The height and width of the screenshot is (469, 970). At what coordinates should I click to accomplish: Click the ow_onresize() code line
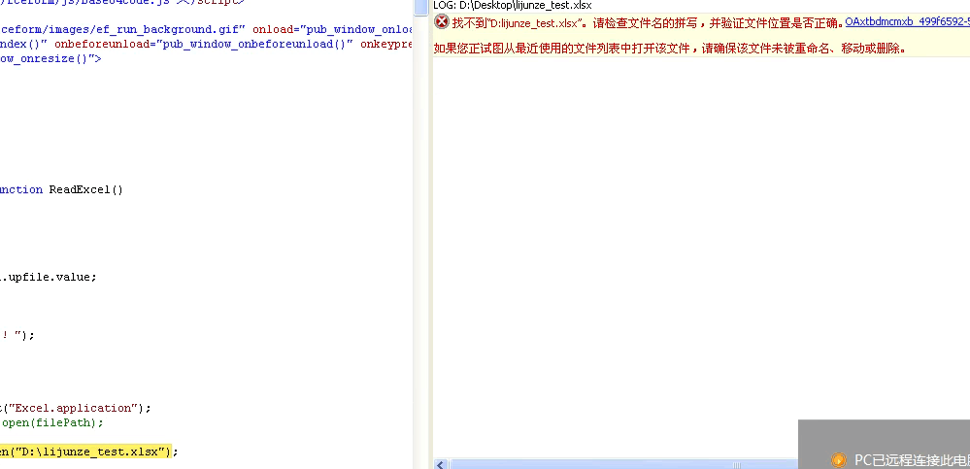pyautogui.click(x=50, y=59)
